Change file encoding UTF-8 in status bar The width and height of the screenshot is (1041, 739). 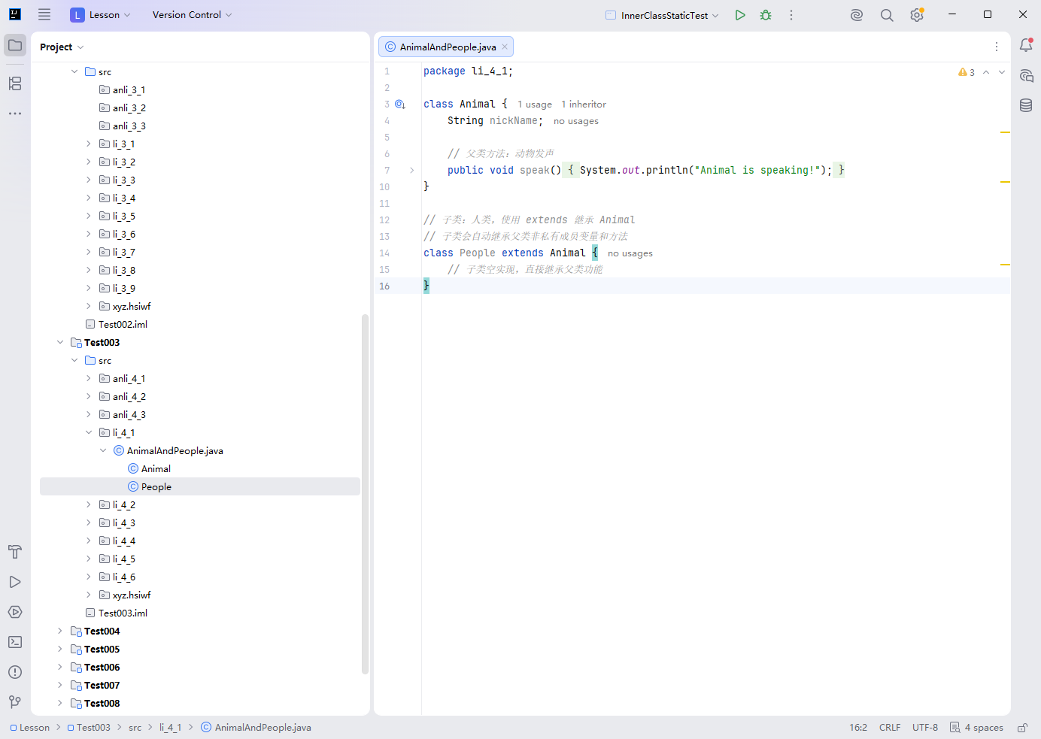point(925,728)
